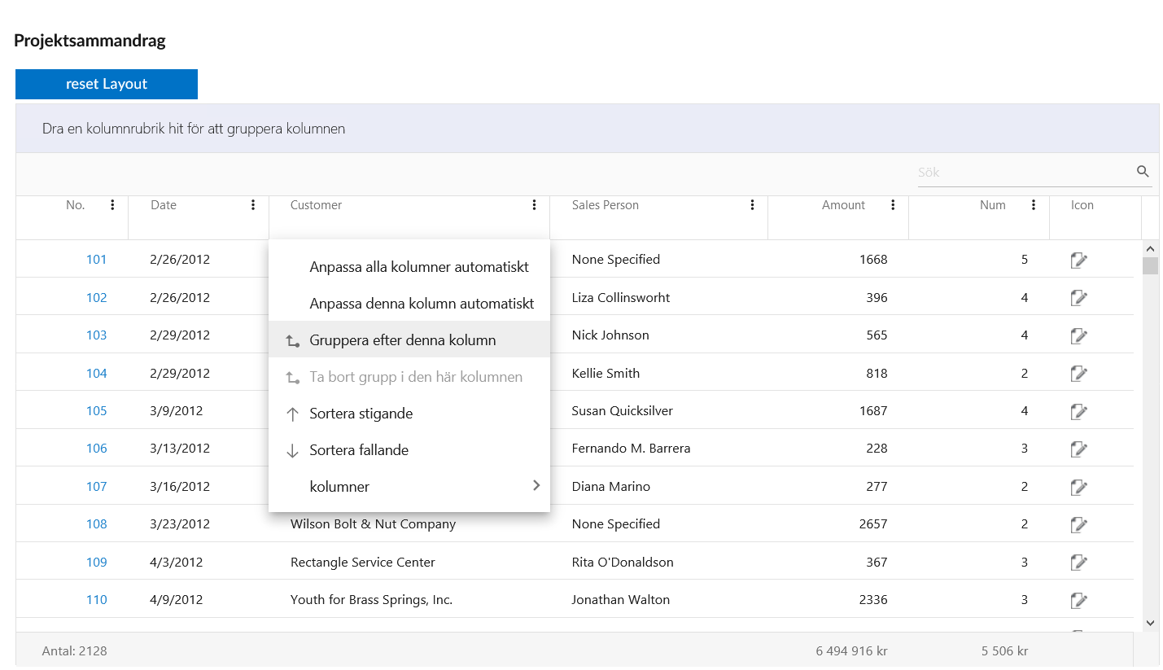
Task: Expand the kolumner submenu arrow
Action: pos(536,486)
